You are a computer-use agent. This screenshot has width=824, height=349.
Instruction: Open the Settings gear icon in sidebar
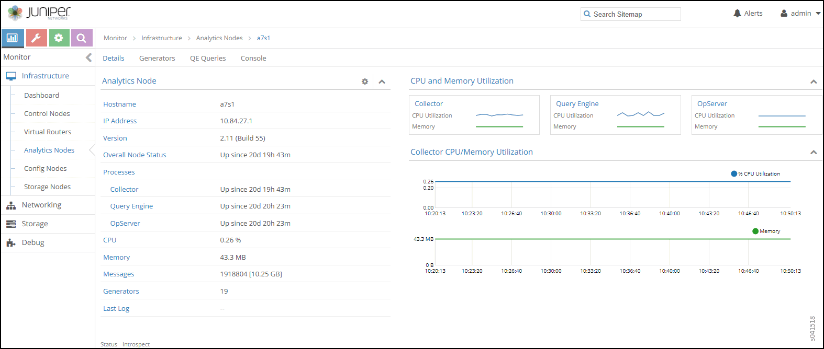point(59,38)
